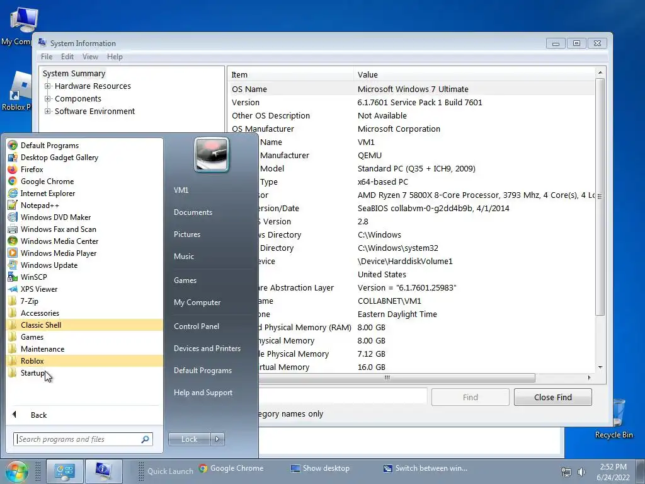Open Notepad++ icon

(x=13, y=205)
